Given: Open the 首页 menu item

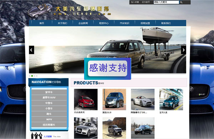Looking at the screenshot, I should tap(42, 23).
